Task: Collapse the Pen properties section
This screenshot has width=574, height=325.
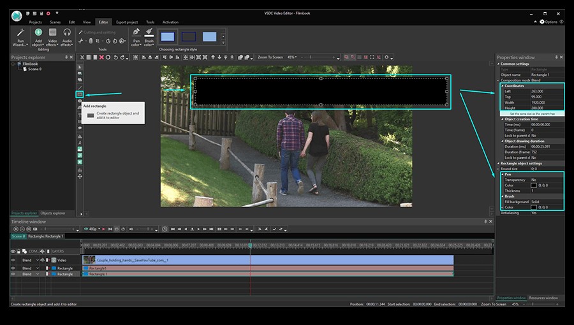Action: [x=503, y=175]
